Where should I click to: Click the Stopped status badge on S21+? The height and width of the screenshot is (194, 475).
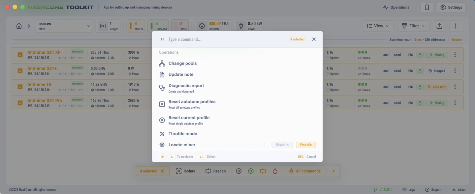click(437, 71)
